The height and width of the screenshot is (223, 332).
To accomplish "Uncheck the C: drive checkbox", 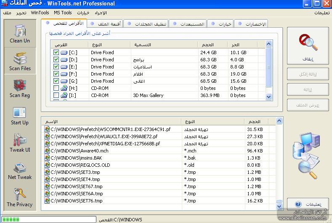I will (x=56, y=52).
